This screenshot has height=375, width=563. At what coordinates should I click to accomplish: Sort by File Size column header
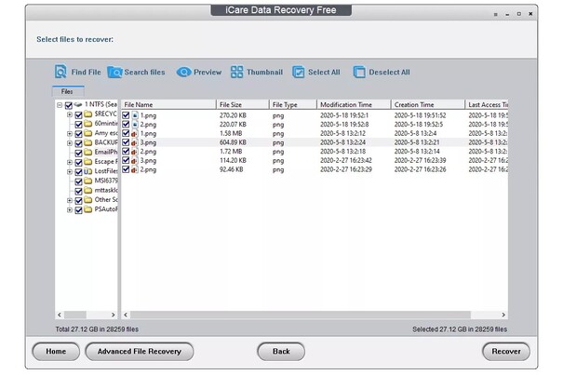242,104
